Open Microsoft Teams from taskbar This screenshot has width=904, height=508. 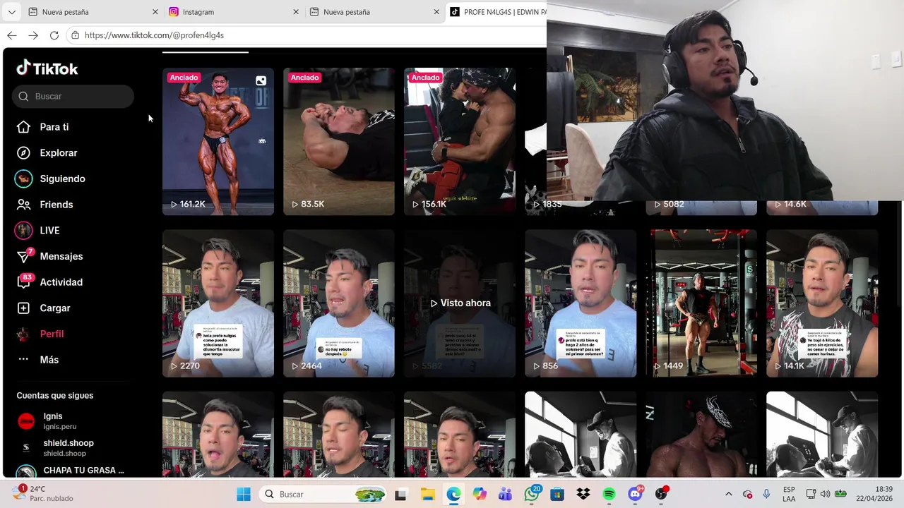click(506, 495)
